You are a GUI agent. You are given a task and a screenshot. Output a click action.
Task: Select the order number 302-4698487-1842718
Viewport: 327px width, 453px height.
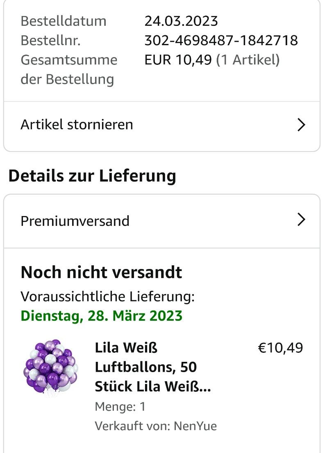pos(221,41)
